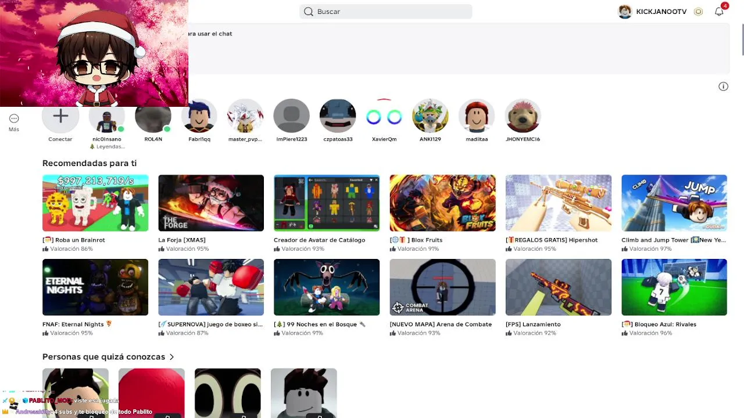744x418 pixels.
Task: Open Bloqueo Azul: Rivales thumbnail
Action: [674, 287]
